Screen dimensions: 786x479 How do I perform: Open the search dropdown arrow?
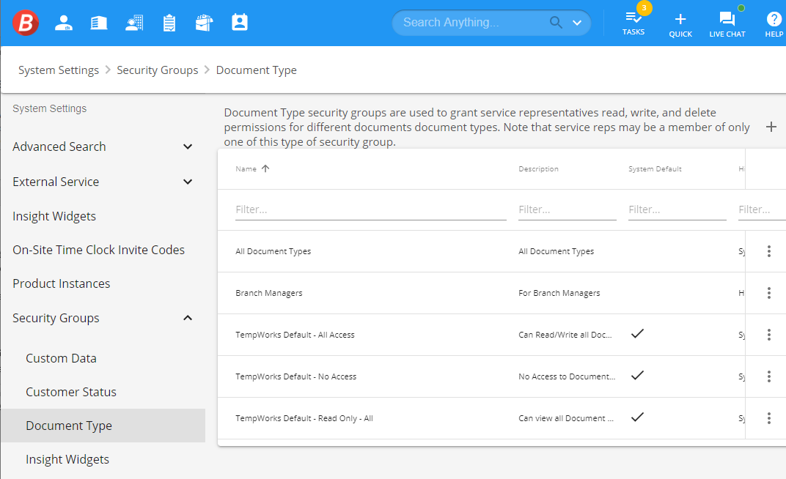click(577, 23)
